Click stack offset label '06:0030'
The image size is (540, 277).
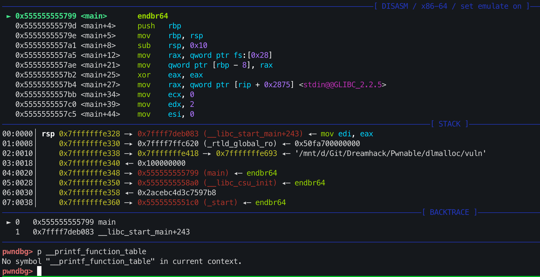tap(17, 193)
